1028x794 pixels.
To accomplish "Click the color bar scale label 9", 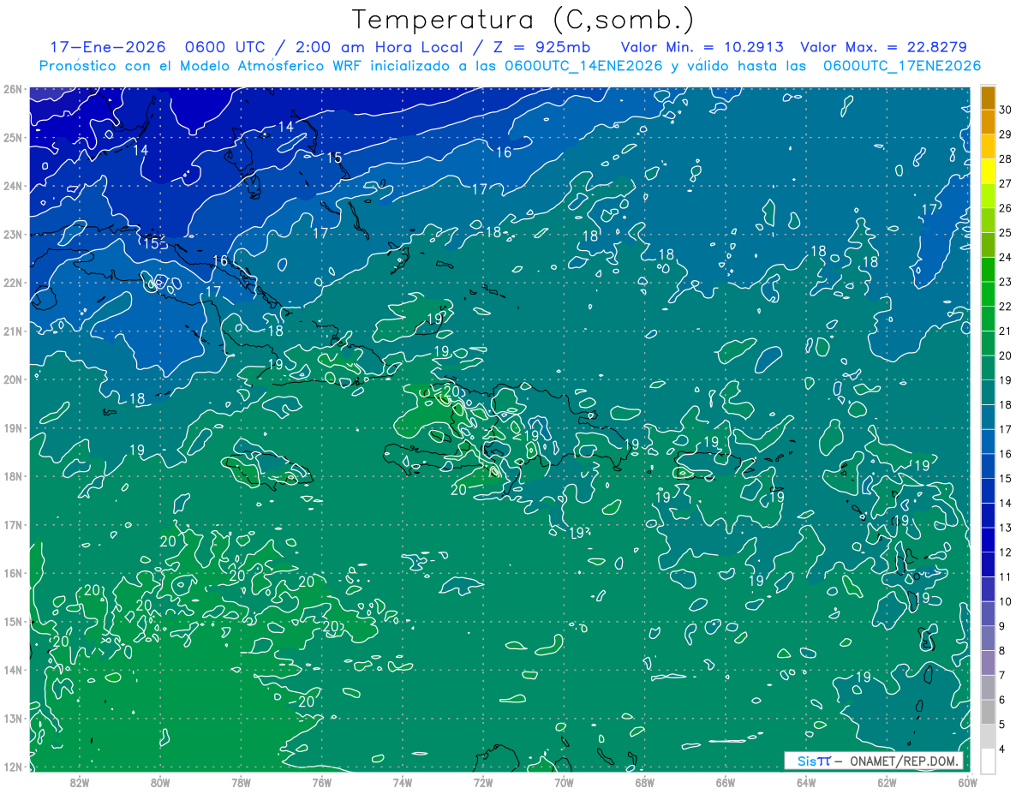I will pos(1002,626).
